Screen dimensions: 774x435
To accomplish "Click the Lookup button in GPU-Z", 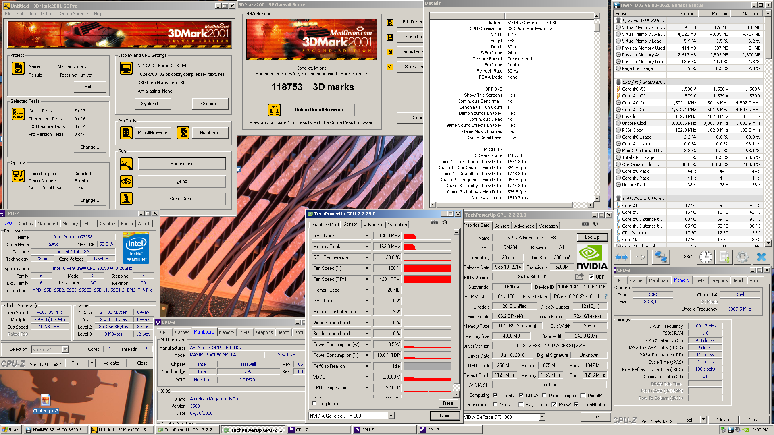I will (x=592, y=237).
